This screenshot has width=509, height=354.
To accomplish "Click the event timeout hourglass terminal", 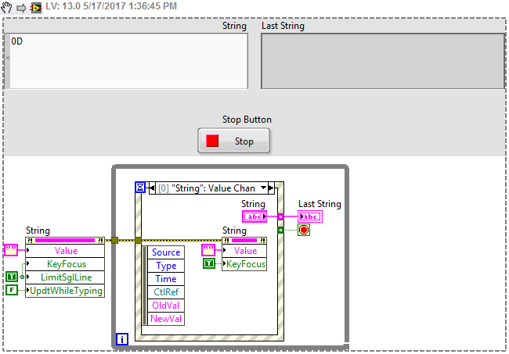I will [x=141, y=188].
